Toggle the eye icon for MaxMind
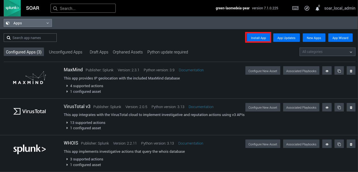The width and height of the screenshot is (358, 172). point(327,71)
